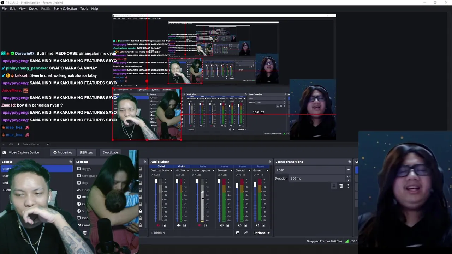452x254 pixels.
Task: Open Mic/Aux channel dropdown arrow
Action: tap(188, 171)
